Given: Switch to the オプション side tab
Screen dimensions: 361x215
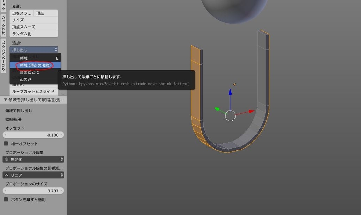Looking at the screenshot, I should (3, 25).
